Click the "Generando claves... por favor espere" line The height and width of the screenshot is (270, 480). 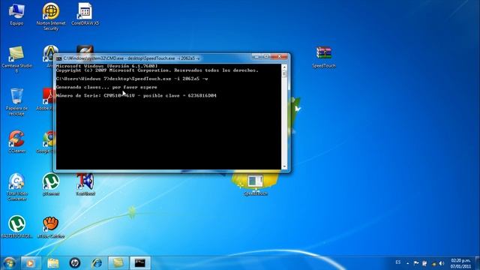pyautogui.click(x=106, y=87)
